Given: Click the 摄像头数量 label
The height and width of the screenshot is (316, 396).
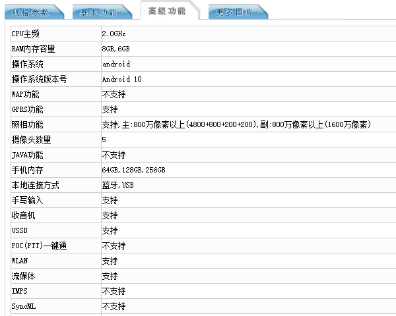Looking at the screenshot, I should [x=31, y=140].
